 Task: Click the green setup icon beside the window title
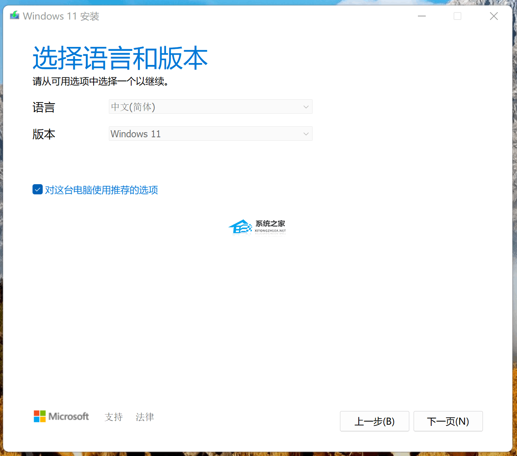[x=14, y=15]
